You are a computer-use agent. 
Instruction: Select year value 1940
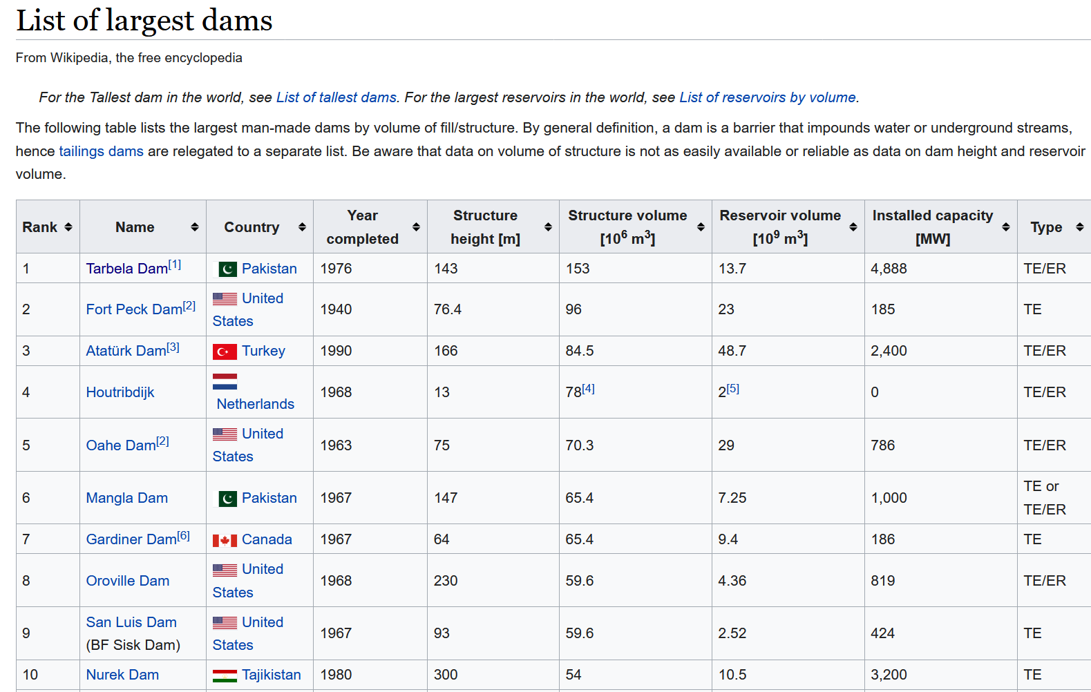pyautogui.click(x=336, y=309)
